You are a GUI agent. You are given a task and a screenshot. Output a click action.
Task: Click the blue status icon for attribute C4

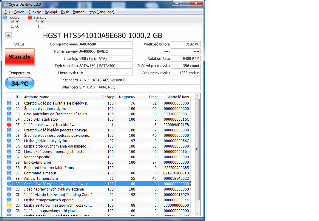click(x=9, y=200)
